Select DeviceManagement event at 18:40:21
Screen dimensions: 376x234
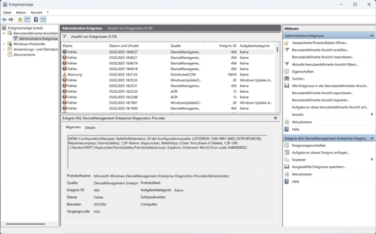[167, 58]
